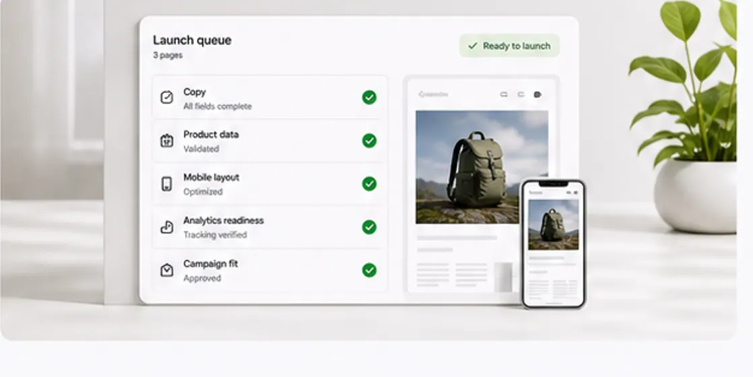
Task: Select the 'Validated' status text
Action: pyautogui.click(x=201, y=149)
